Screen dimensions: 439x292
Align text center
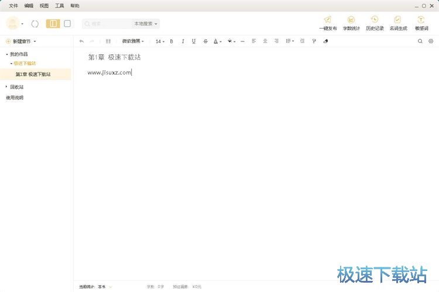(265, 41)
